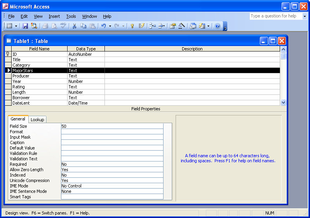Delete Rows using the toolbar icon
This screenshot has height=218, width=310.
pos(162,26)
